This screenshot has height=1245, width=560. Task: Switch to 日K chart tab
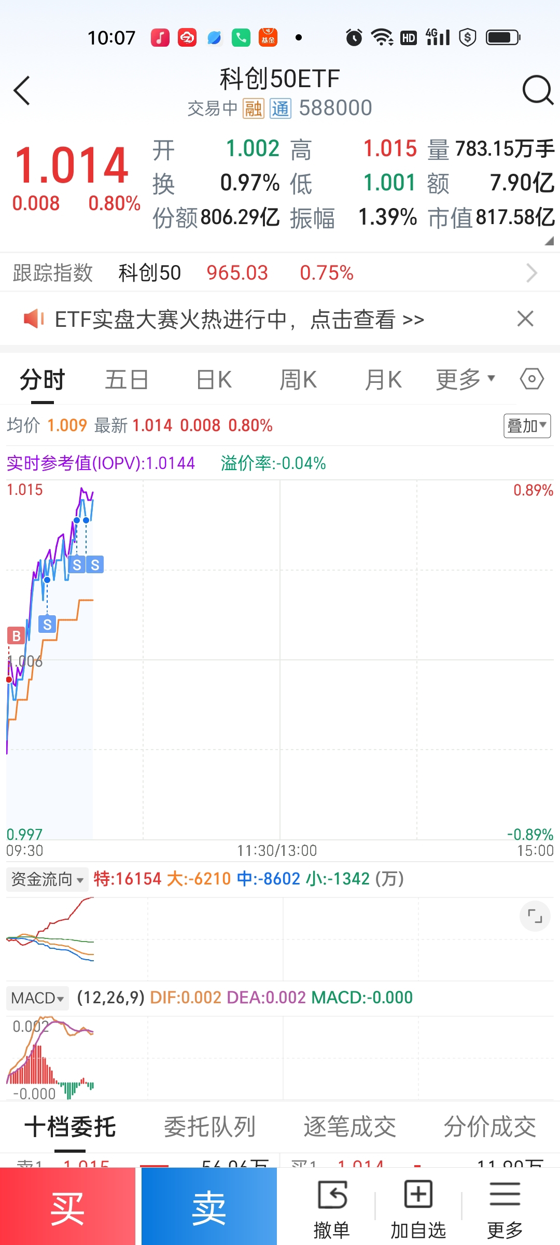pos(214,379)
